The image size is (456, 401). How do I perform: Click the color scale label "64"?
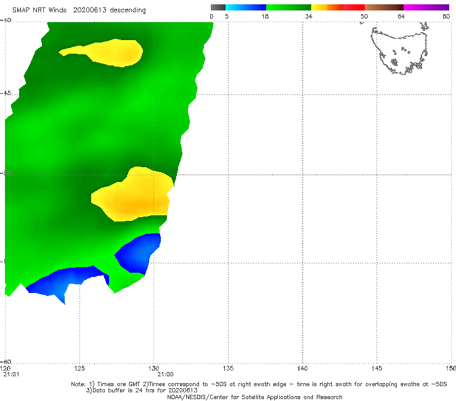(x=401, y=17)
